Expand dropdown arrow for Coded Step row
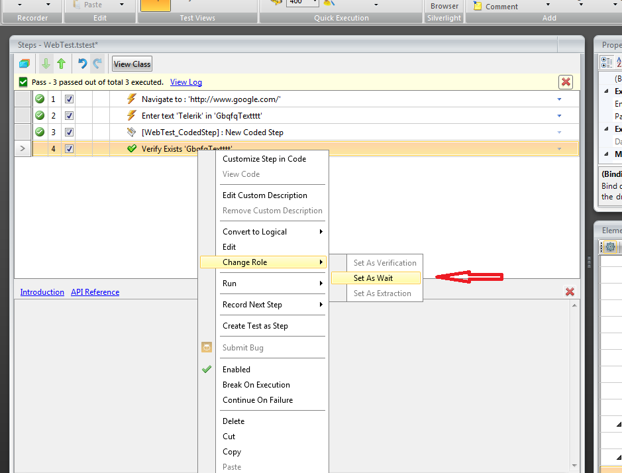This screenshot has height=473, width=622. pos(559,132)
